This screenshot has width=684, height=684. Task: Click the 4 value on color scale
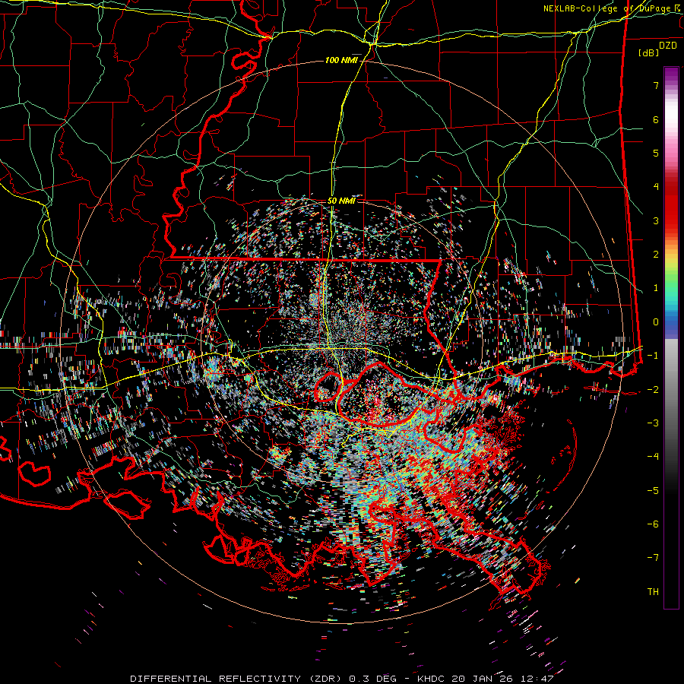tap(656, 187)
